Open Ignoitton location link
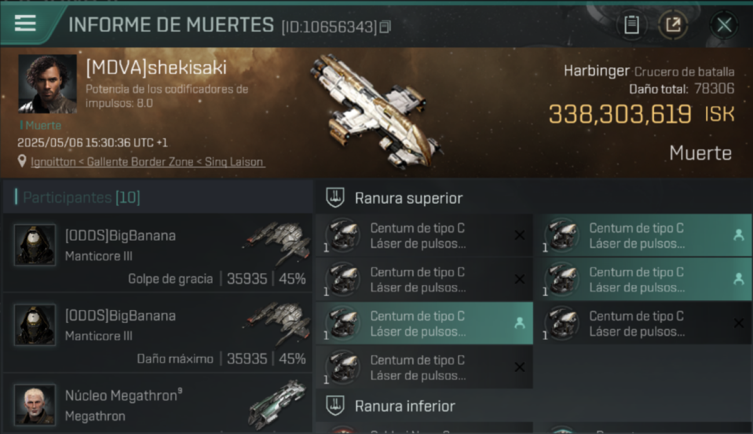Viewport: 753px width, 434px height. click(x=53, y=162)
